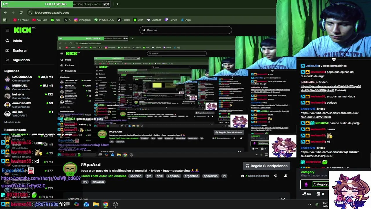Open the TikTok bookmark
The height and width of the screenshot is (209, 371).
(123, 20)
